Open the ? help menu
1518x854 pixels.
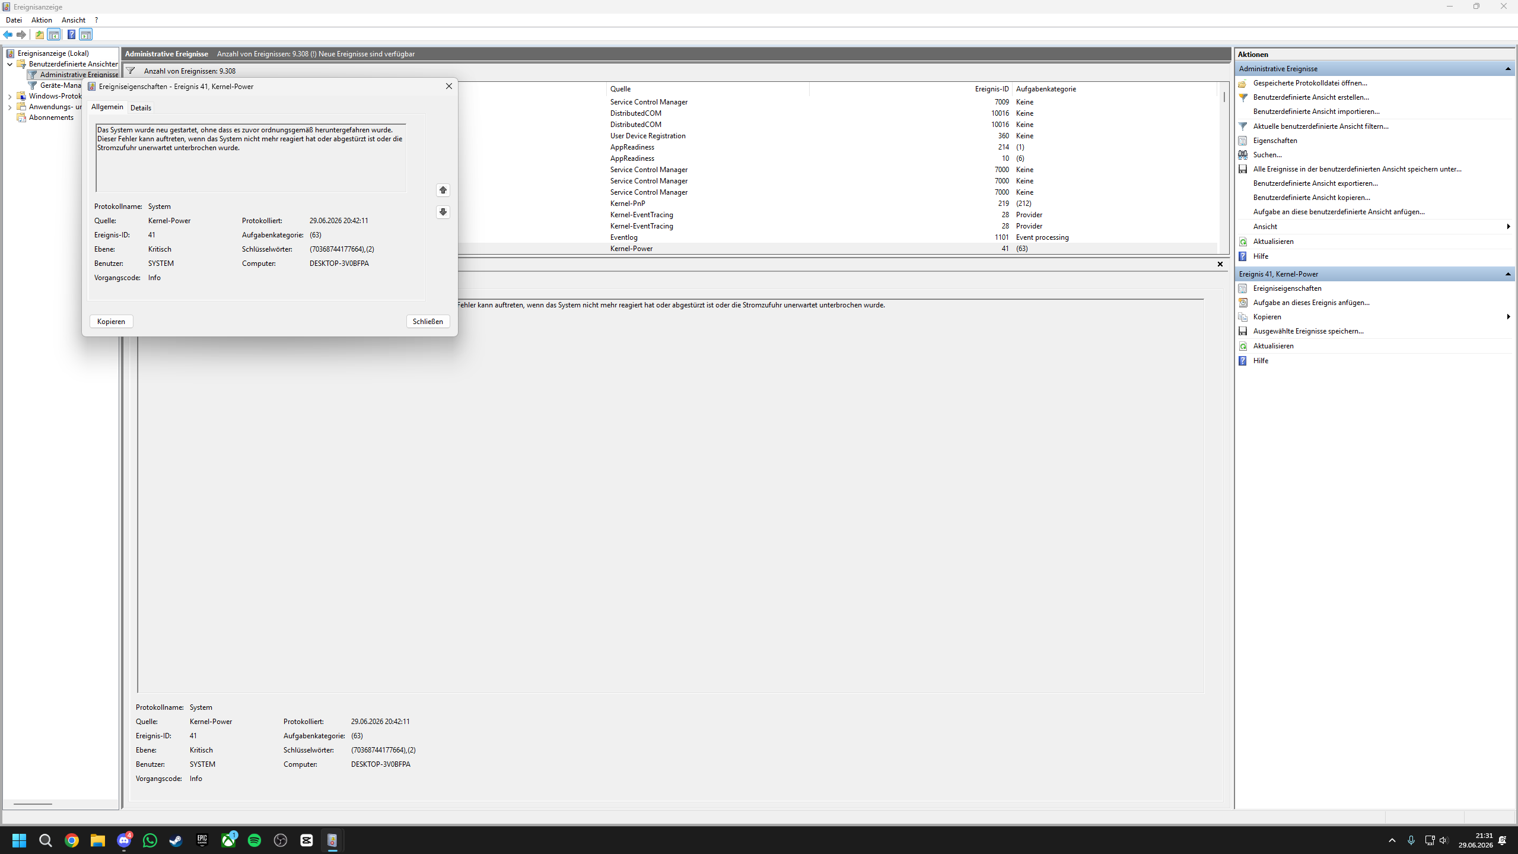tap(96, 20)
